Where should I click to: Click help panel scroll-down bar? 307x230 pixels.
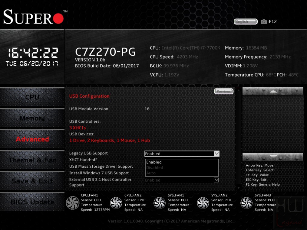(273, 157)
